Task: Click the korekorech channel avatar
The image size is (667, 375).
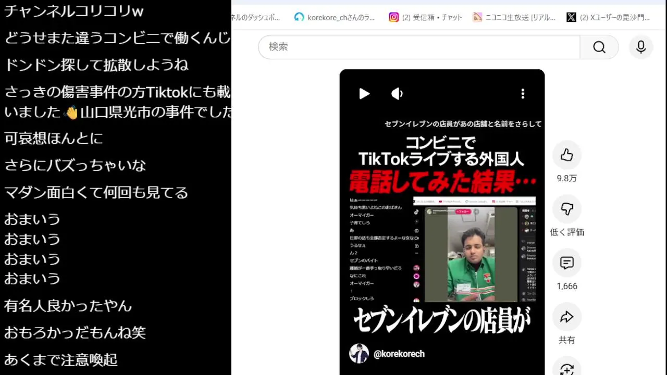Action: [359, 354]
